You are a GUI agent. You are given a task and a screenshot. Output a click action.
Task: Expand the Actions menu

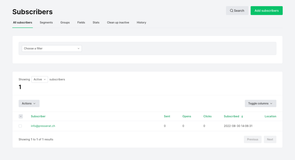click(29, 103)
